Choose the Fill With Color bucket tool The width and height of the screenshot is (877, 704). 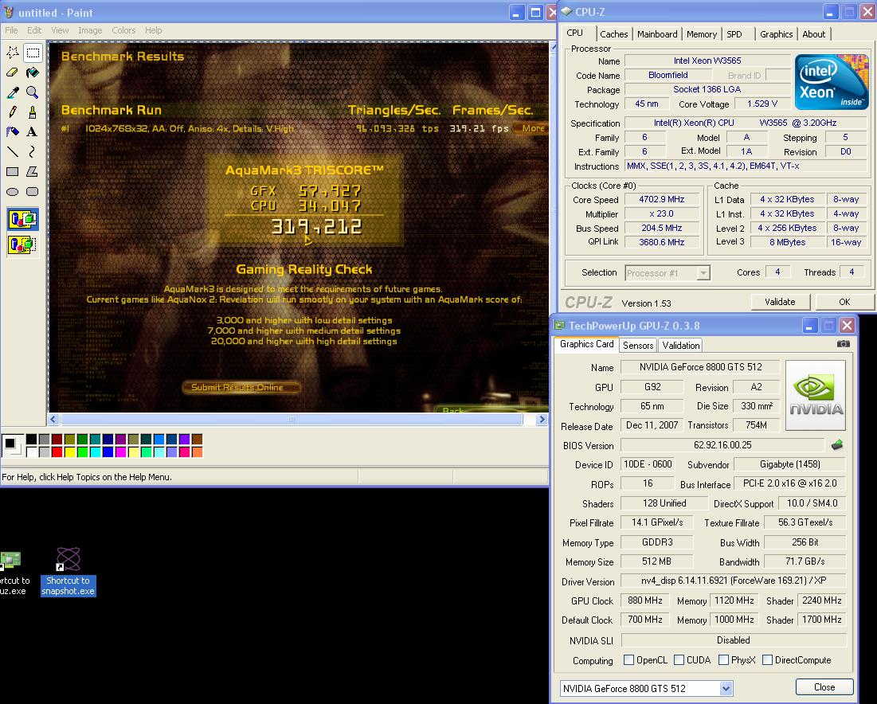(33, 72)
